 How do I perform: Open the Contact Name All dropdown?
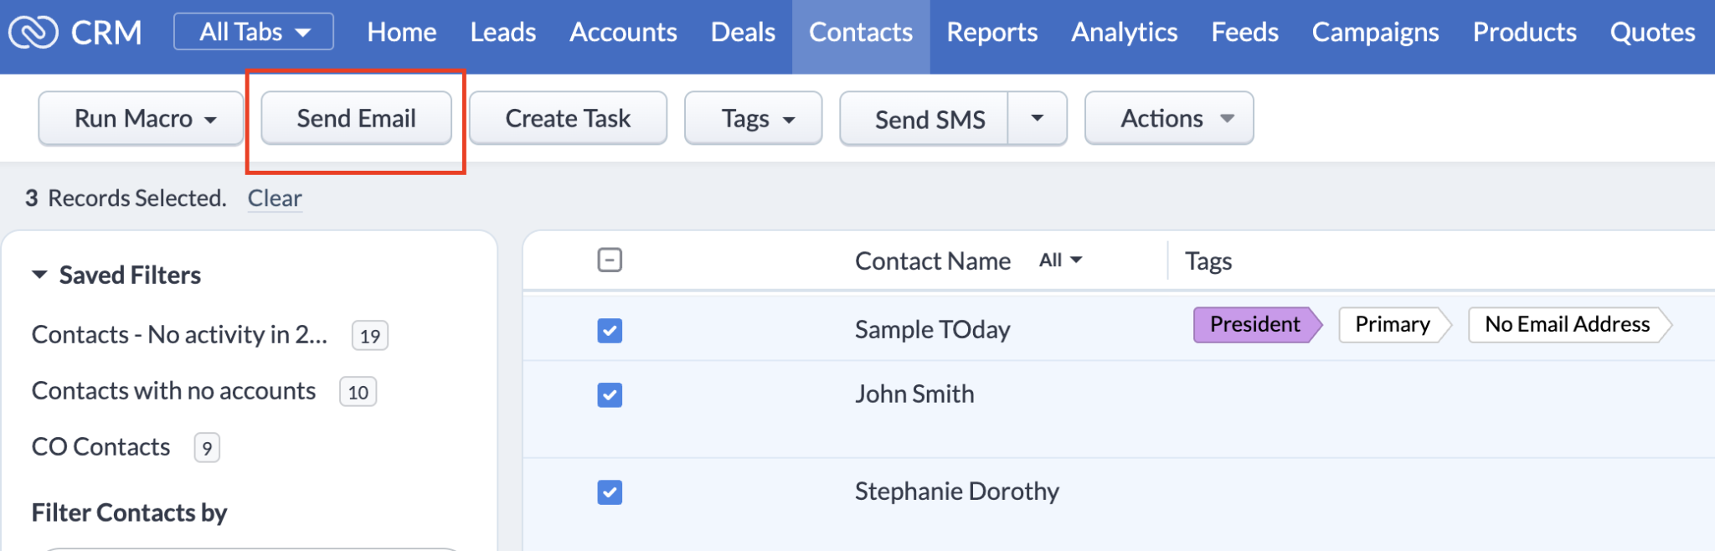click(1061, 260)
